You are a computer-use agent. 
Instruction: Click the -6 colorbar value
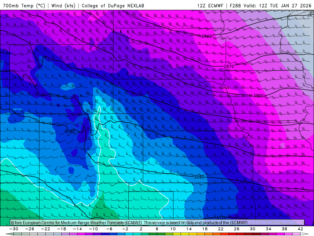[110, 229]
